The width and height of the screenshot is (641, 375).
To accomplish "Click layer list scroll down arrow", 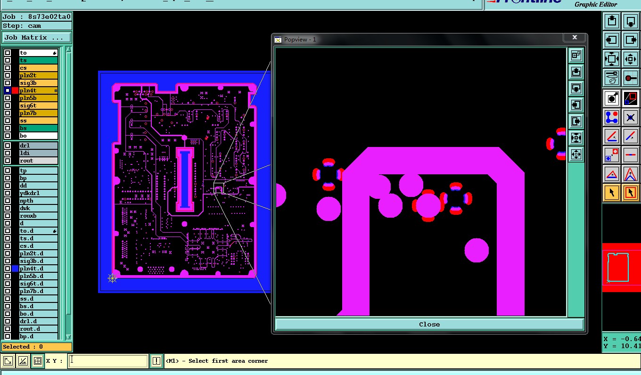I will pos(68,336).
